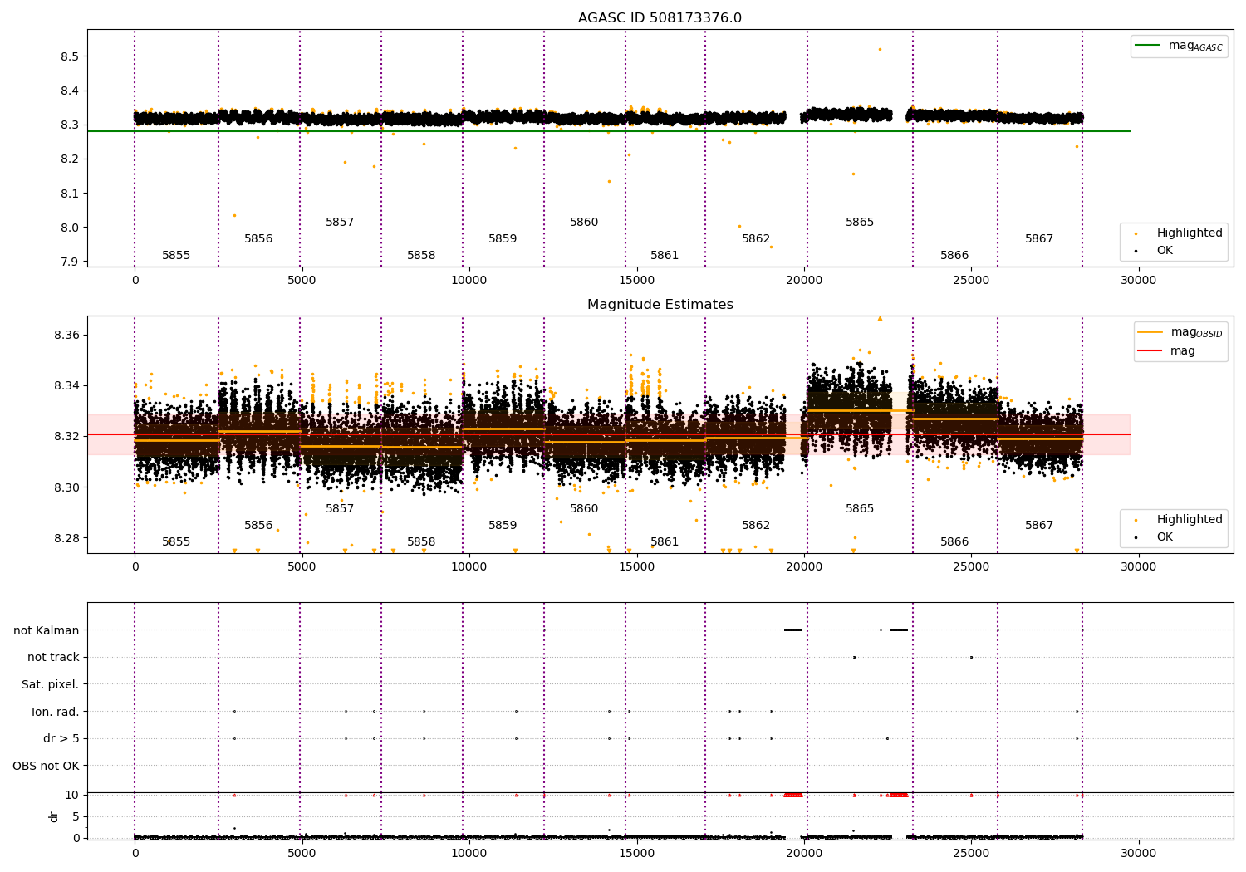The image size is (1246, 872).
Task: Click OBSID label 5865 in the Magnitude Estimates plot
Action: pyautogui.click(x=860, y=509)
